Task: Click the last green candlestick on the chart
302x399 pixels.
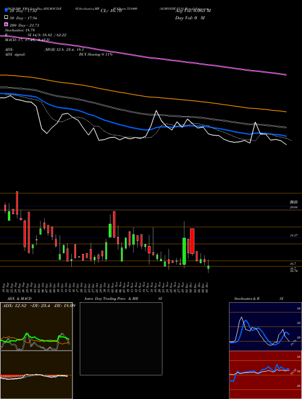Action: point(208,267)
